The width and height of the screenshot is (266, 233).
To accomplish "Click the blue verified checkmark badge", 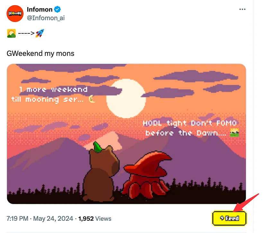I will pos(57,9).
